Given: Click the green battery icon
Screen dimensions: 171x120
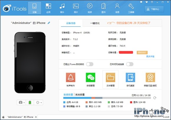Looking at the screenshot, I should (x=30, y=102).
